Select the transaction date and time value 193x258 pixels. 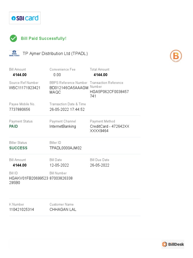coord(67,109)
